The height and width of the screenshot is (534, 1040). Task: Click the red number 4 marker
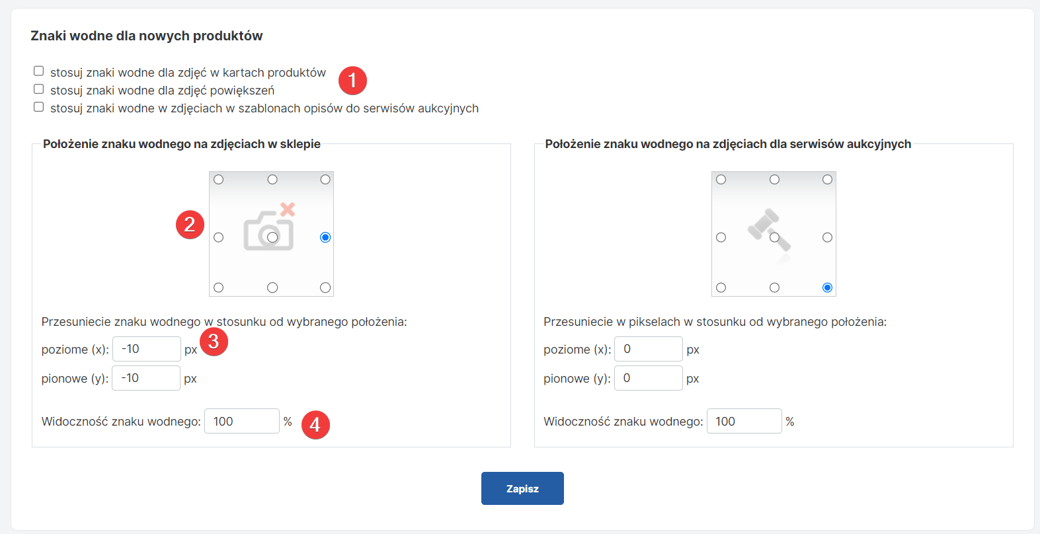pos(315,425)
